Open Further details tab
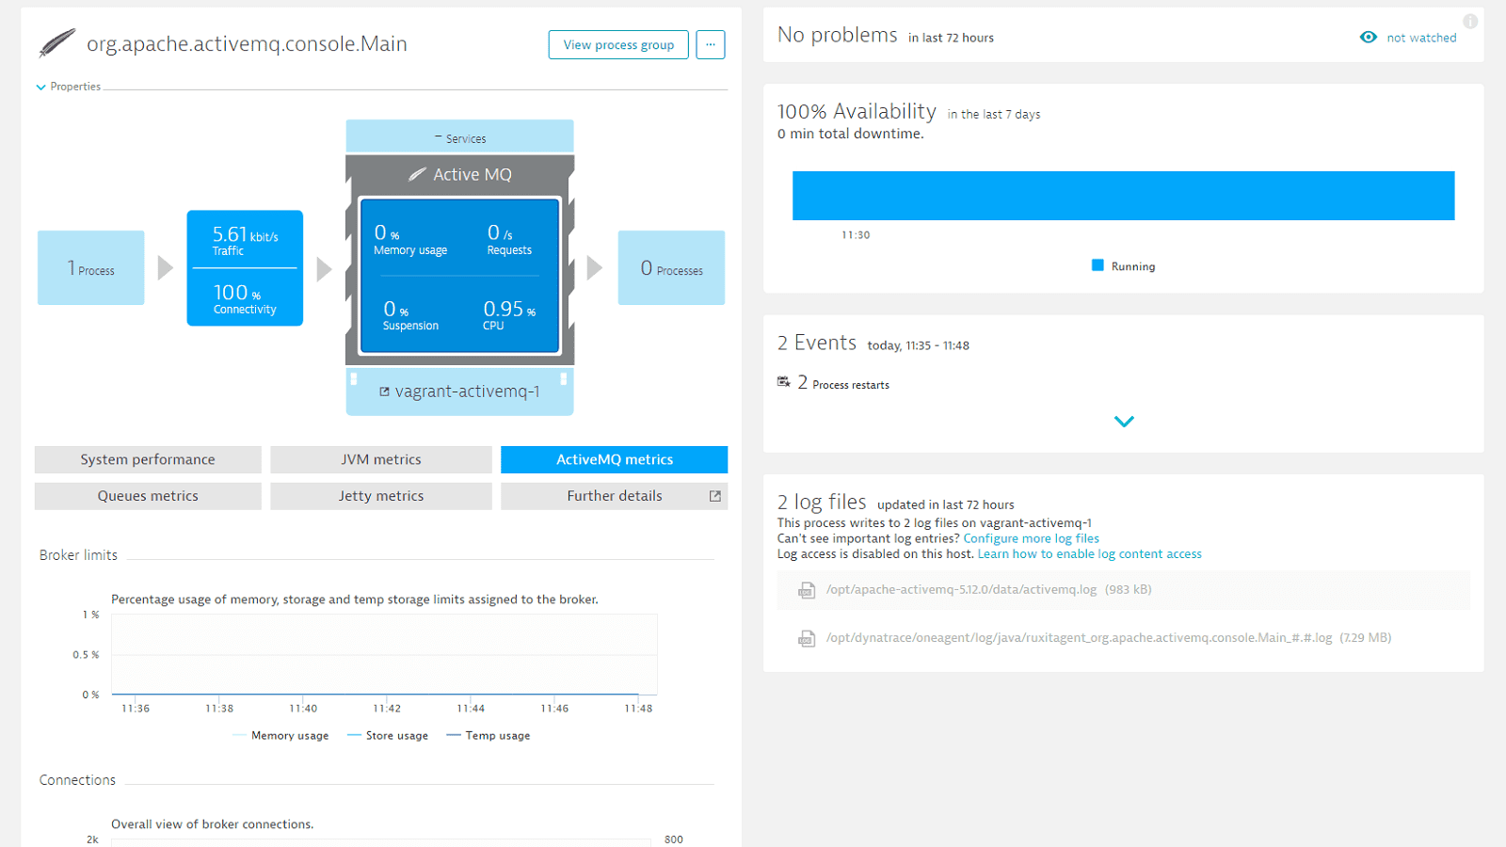 [x=615, y=496]
